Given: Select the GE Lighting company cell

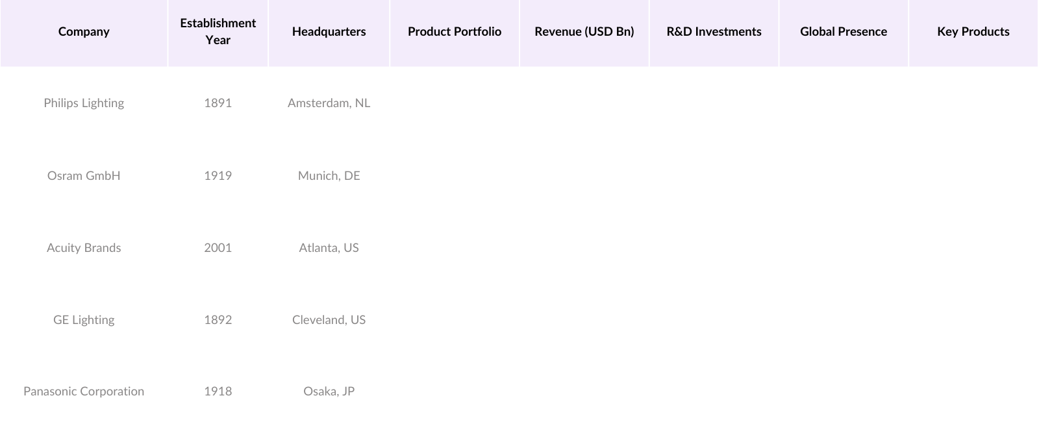Looking at the screenshot, I should (x=84, y=320).
